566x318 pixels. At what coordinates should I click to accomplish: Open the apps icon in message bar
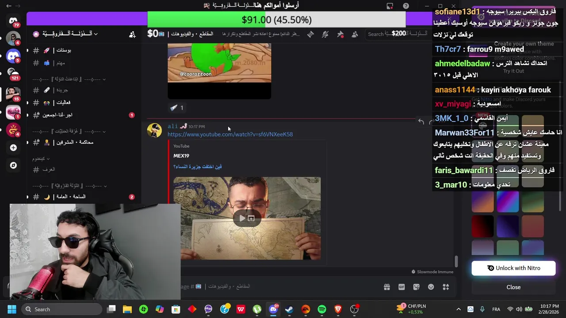click(446, 287)
